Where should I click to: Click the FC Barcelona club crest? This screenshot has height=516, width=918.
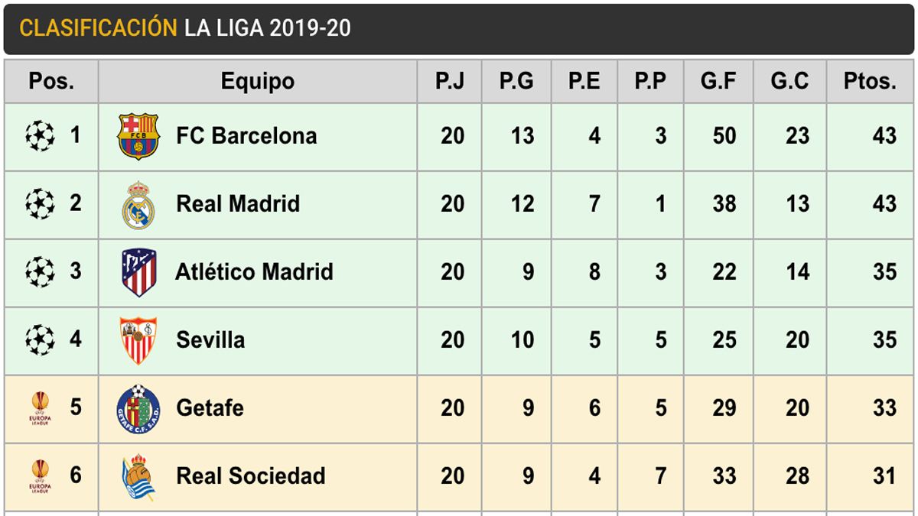coord(138,137)
